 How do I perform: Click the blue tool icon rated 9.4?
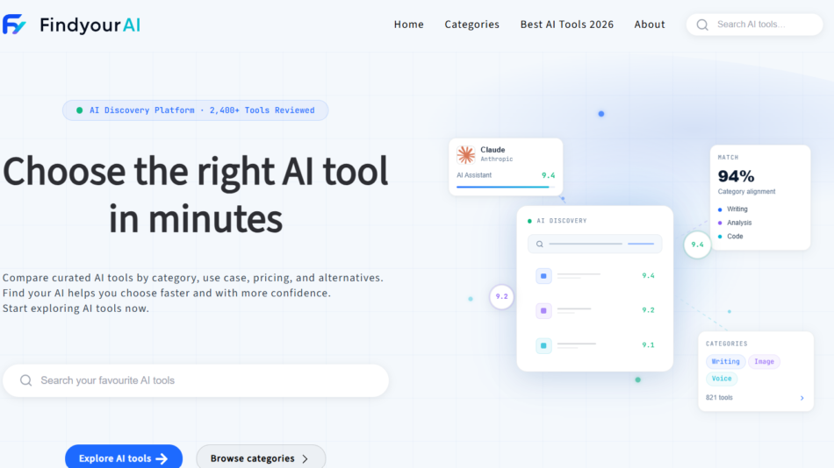click(x=543, y=276)
